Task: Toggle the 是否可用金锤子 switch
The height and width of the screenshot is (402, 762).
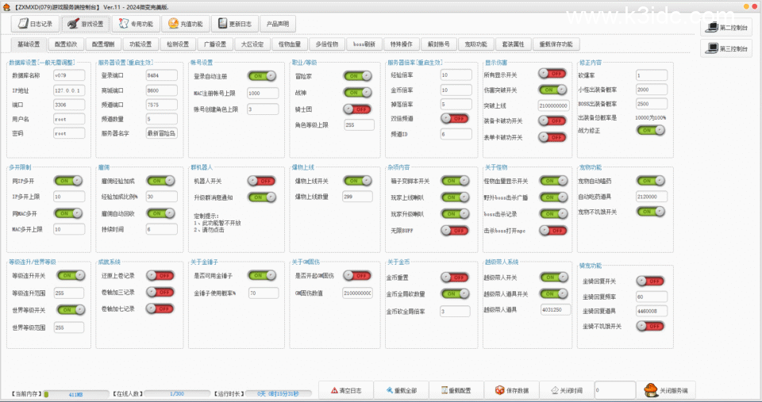Action: tap(262, 275)
